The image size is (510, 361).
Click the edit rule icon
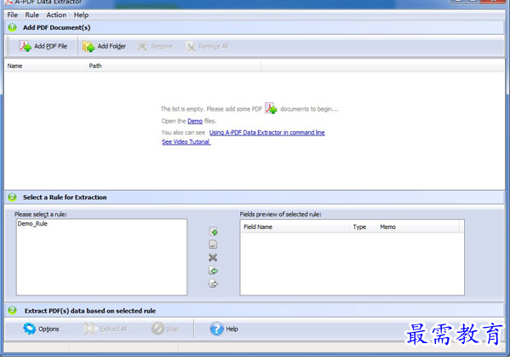pos(213,244)
